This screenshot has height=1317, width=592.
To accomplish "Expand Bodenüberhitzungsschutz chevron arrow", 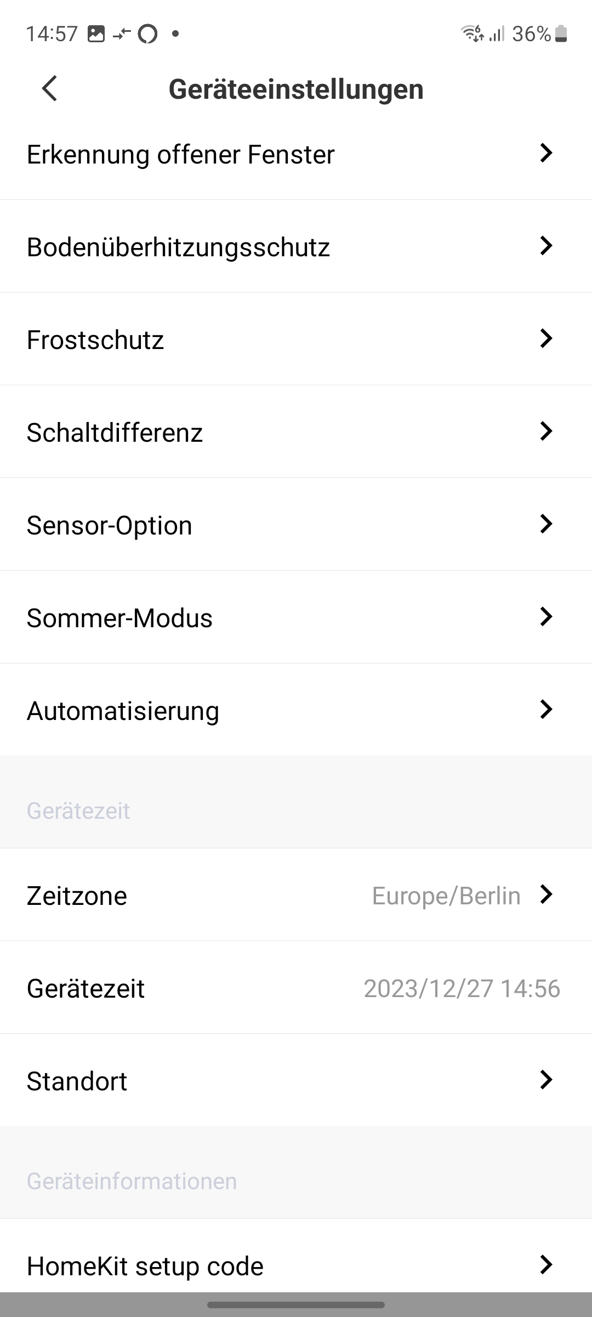I will (545, 246).
